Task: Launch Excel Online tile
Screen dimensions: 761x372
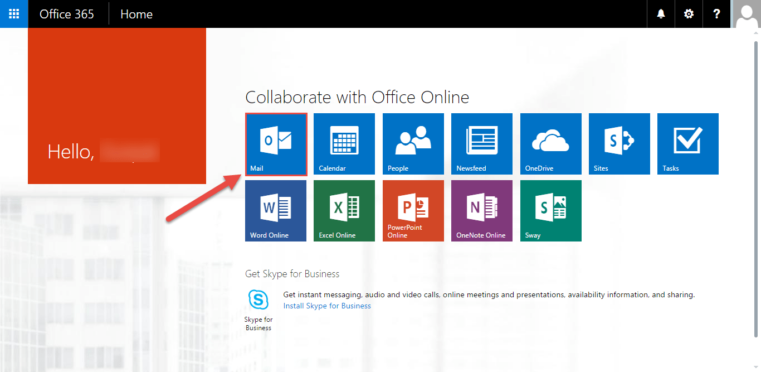Action: (x=344, y=211)
